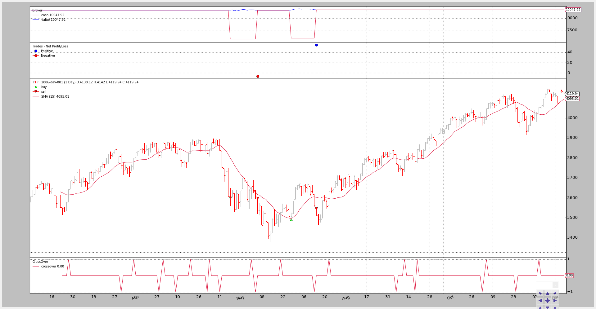Click the red sell triangle legend icon
The width and height of the screenshot is (596, 309).
pyautogui.click(x=36, y=92)
